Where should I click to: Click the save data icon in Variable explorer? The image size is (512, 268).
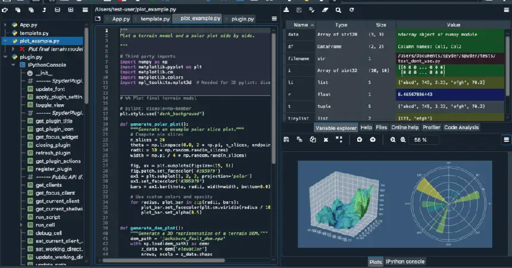pos(299,10)
